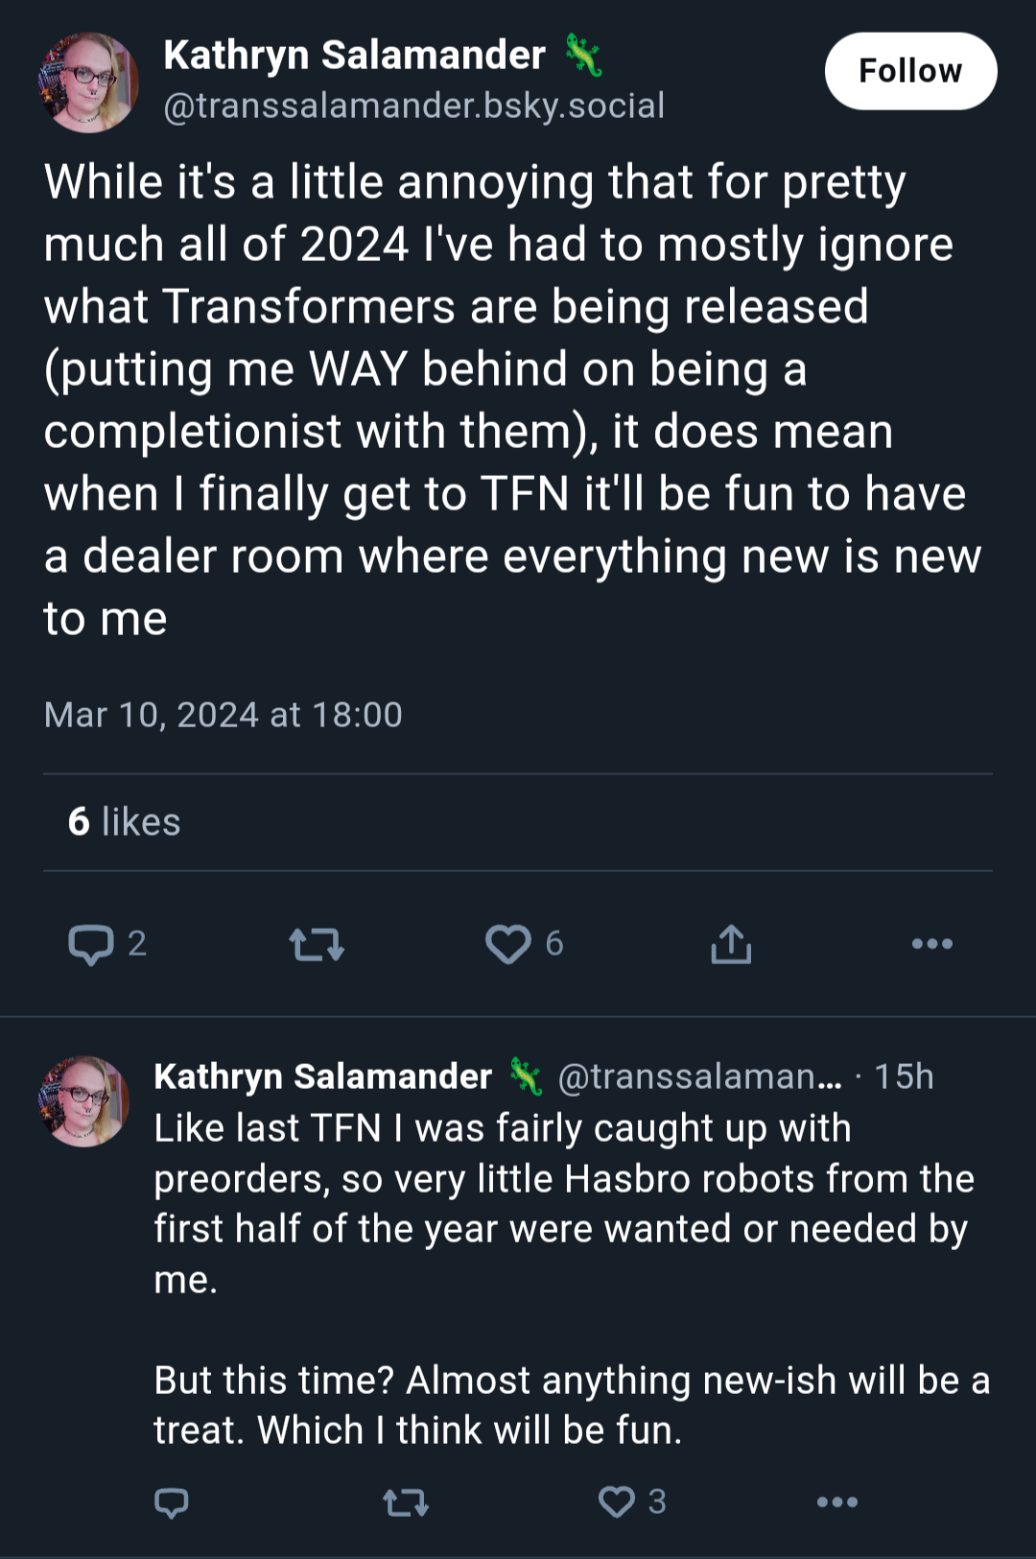
Task: Open the Mar 10, 2024 post timestamp
Action: point(223,715)
